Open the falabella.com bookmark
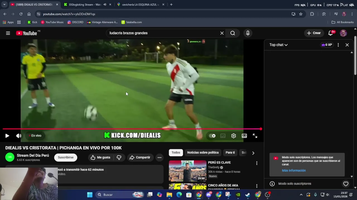Viewport: 357px width, 200px height. click(131, 22)
